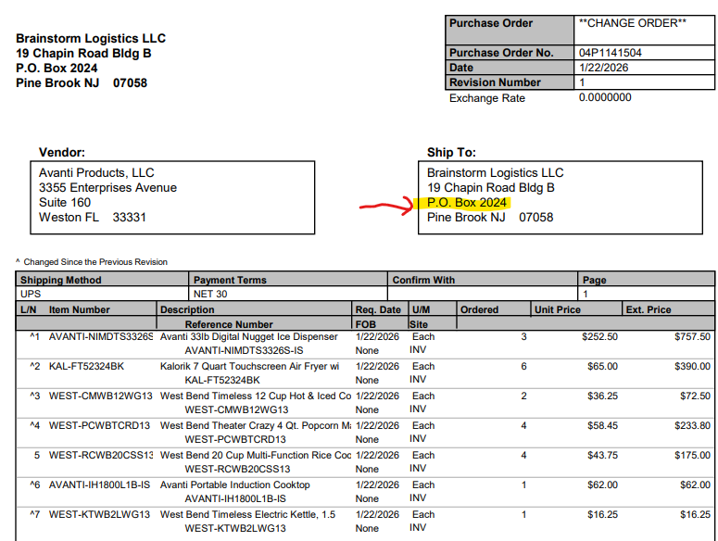Click extended price $757.50
The width and height of the screenshot is (718, 541).
pyautogui.click(x=692, y=337)
